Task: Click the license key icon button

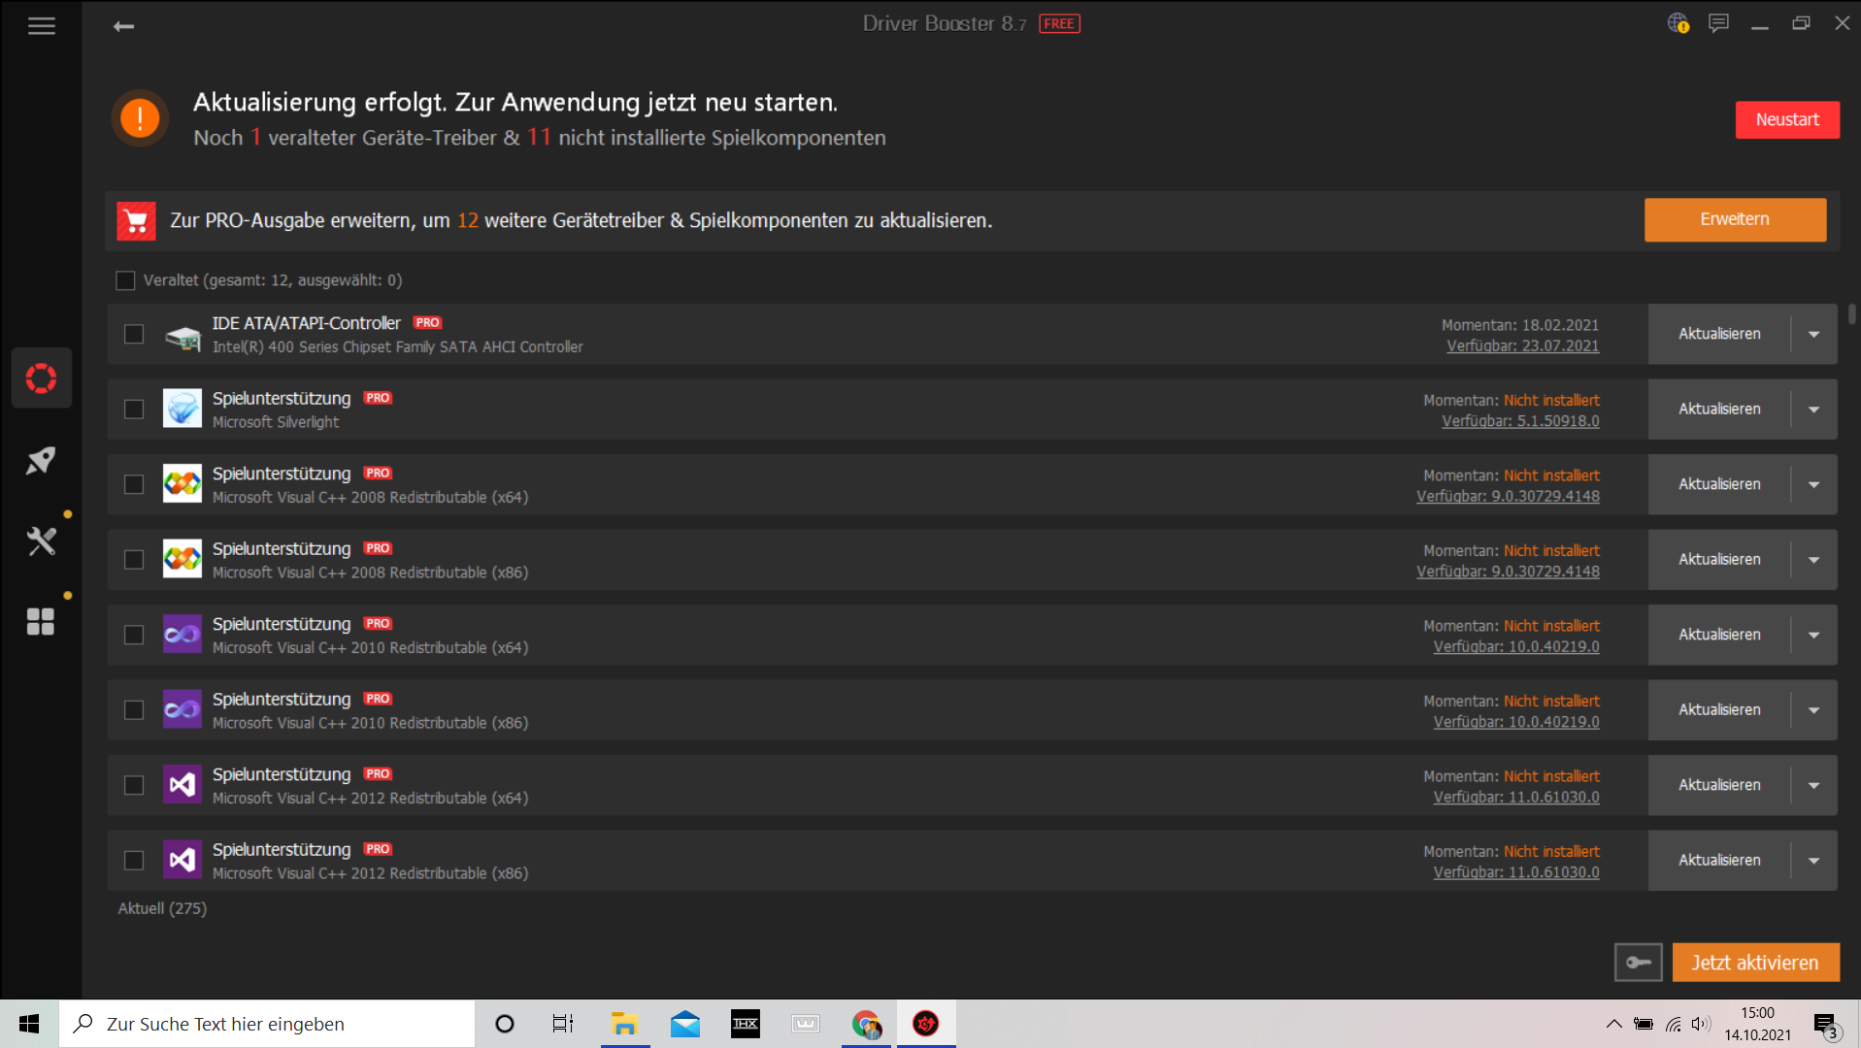Action: tap(1638, 963)
